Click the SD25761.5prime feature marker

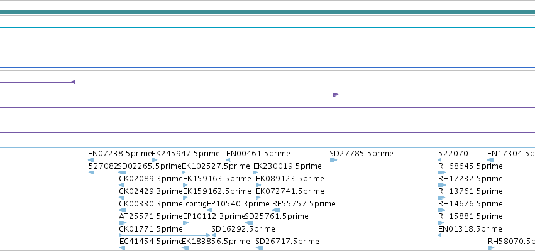click(249, 223)
